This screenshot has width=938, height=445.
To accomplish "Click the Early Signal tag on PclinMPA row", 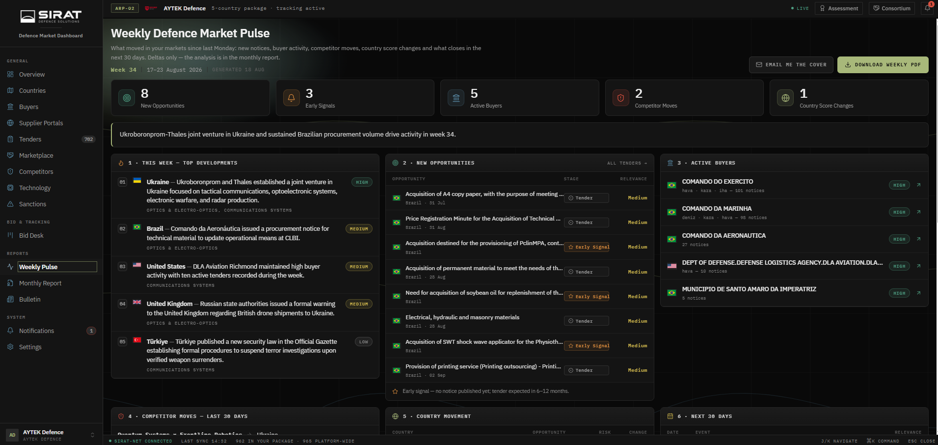I will tap(587, 247).
